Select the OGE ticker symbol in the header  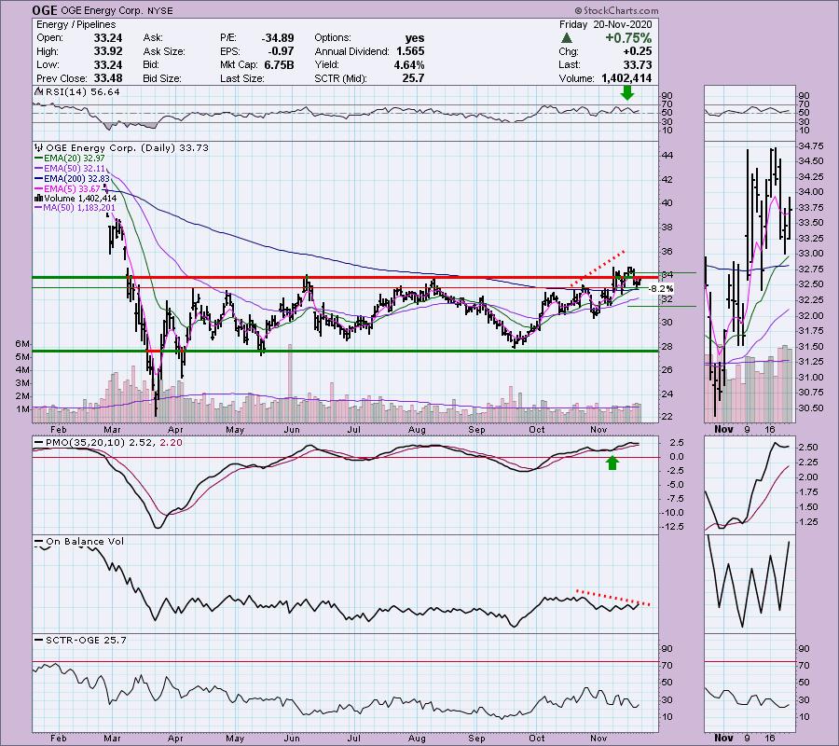pyautogui.click(x=46, y=10)
